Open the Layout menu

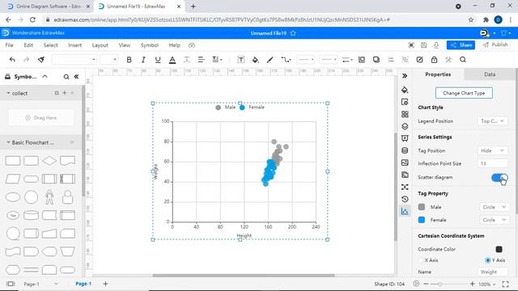click(100, 45)
